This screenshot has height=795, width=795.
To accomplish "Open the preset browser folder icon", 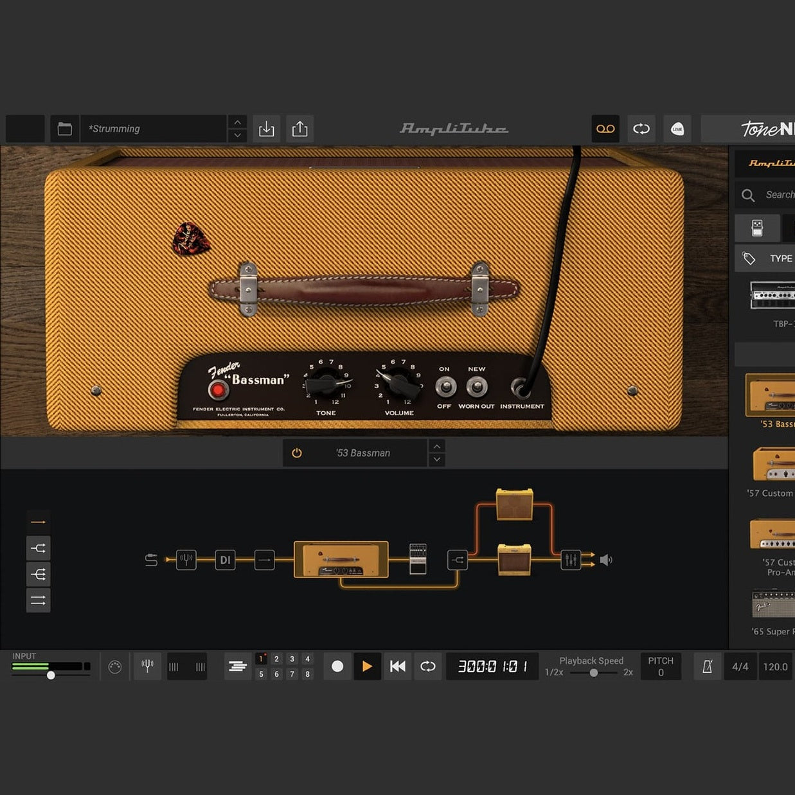I will (65, 129).
